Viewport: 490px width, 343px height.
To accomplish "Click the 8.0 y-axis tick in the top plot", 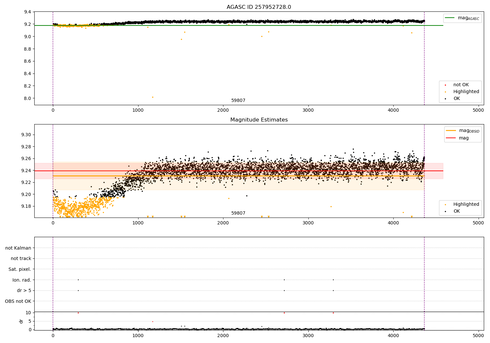I will (x=28, y=98).
